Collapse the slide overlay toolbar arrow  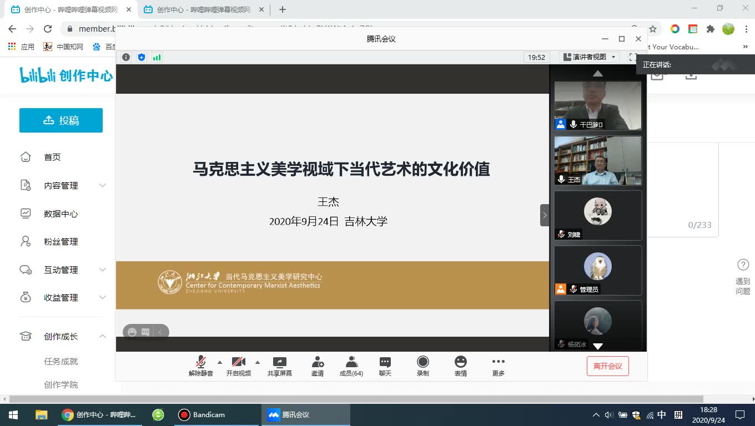click(160, 332)
